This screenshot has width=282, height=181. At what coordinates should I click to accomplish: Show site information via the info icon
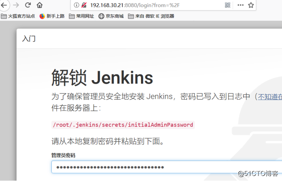pos(77,5)
